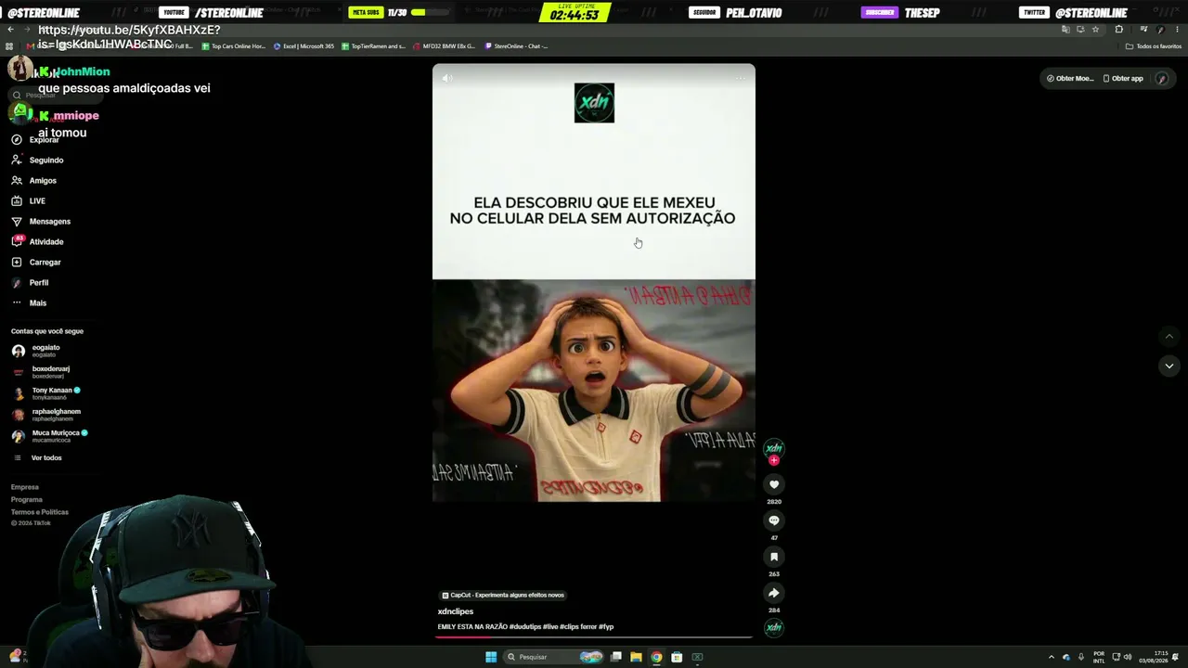Go to the previous video arrow
The height and width of the screenshot is (668, 1188).
tap(1169, 336)
